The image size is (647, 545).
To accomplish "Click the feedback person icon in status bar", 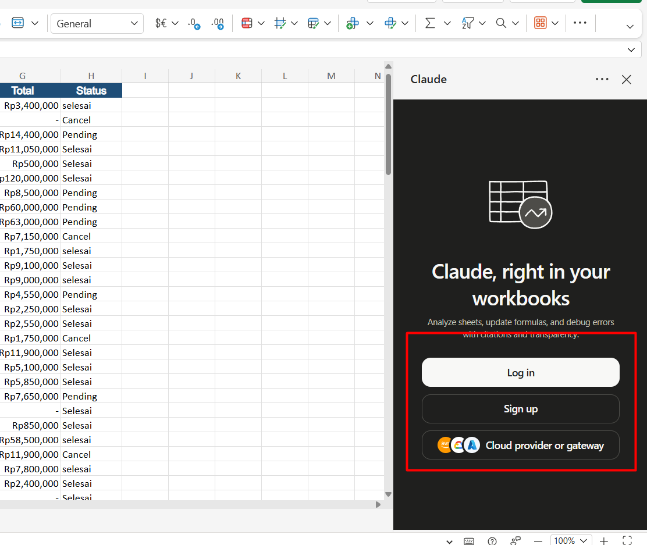I will [516, 541].
